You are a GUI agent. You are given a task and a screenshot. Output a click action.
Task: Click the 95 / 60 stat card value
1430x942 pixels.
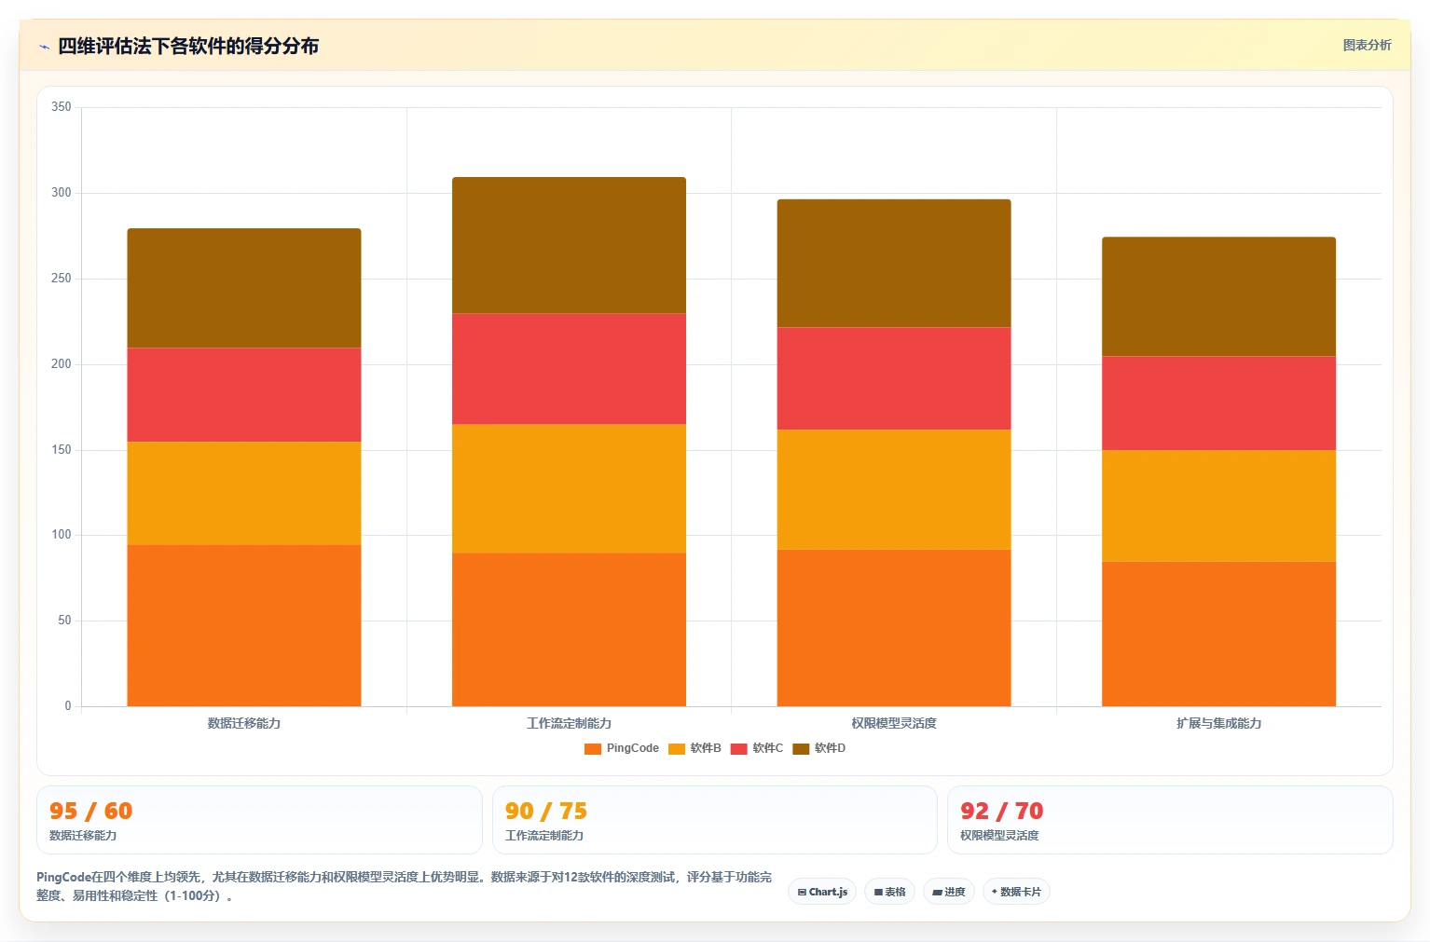point(91,811)
